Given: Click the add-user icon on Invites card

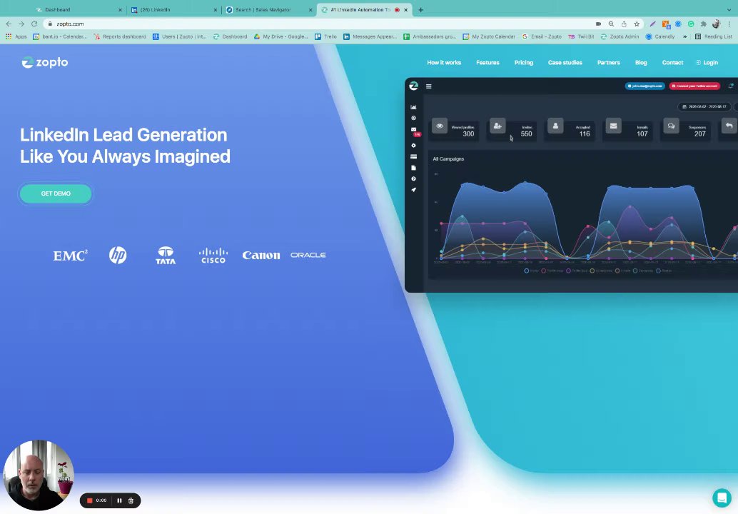Looking at the screenshot, I should pos(497,126).
